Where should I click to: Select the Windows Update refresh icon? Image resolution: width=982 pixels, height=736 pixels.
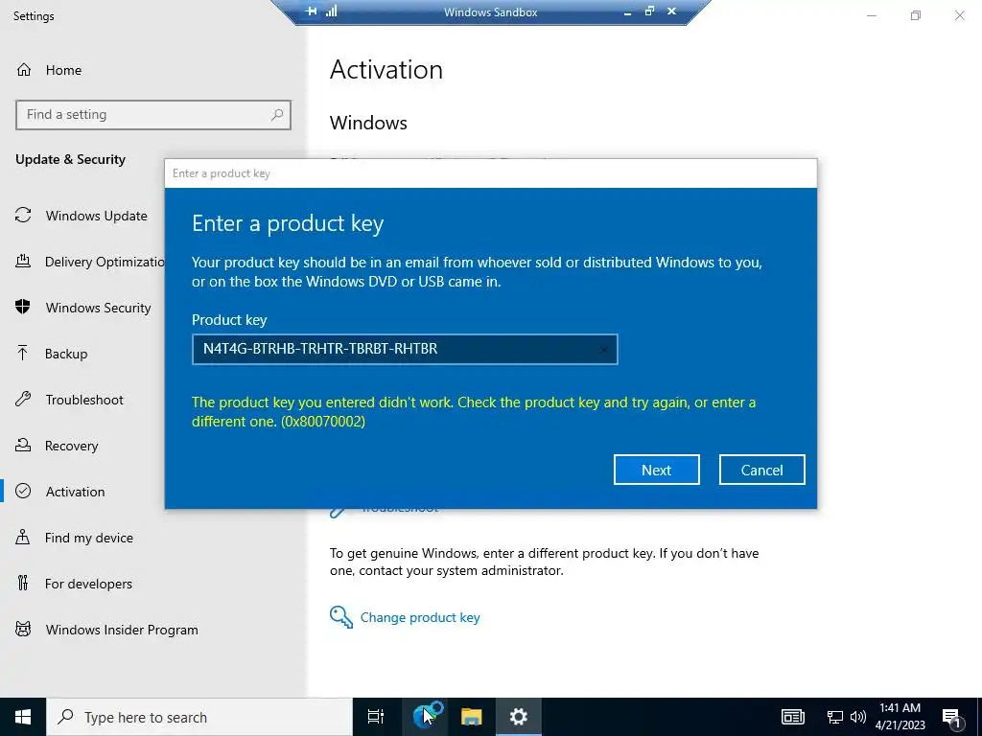(x=23, y=216)
